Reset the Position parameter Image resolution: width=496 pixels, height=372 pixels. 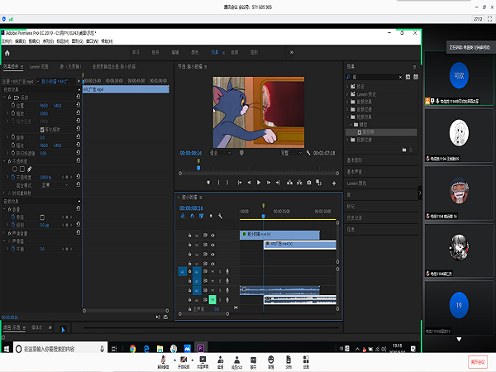click(77, 106)
